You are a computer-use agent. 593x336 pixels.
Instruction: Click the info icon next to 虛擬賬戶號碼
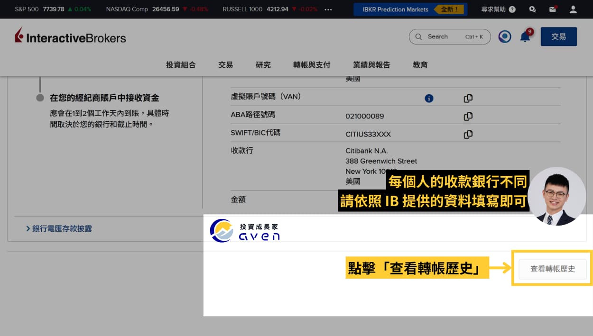pos(429,99)
